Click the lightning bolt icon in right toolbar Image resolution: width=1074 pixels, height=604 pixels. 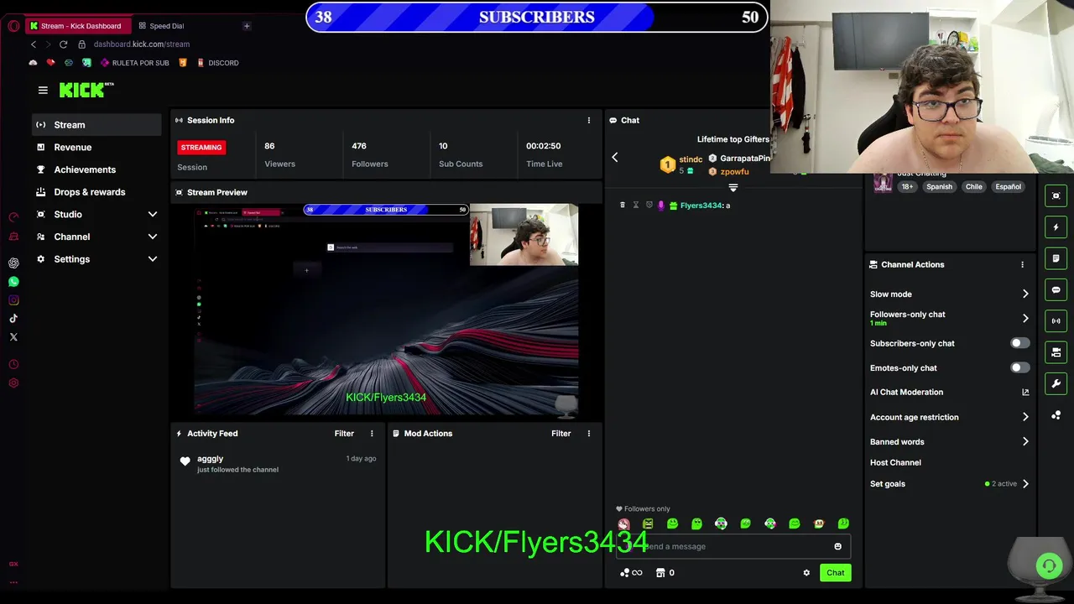pos(1056,227)
